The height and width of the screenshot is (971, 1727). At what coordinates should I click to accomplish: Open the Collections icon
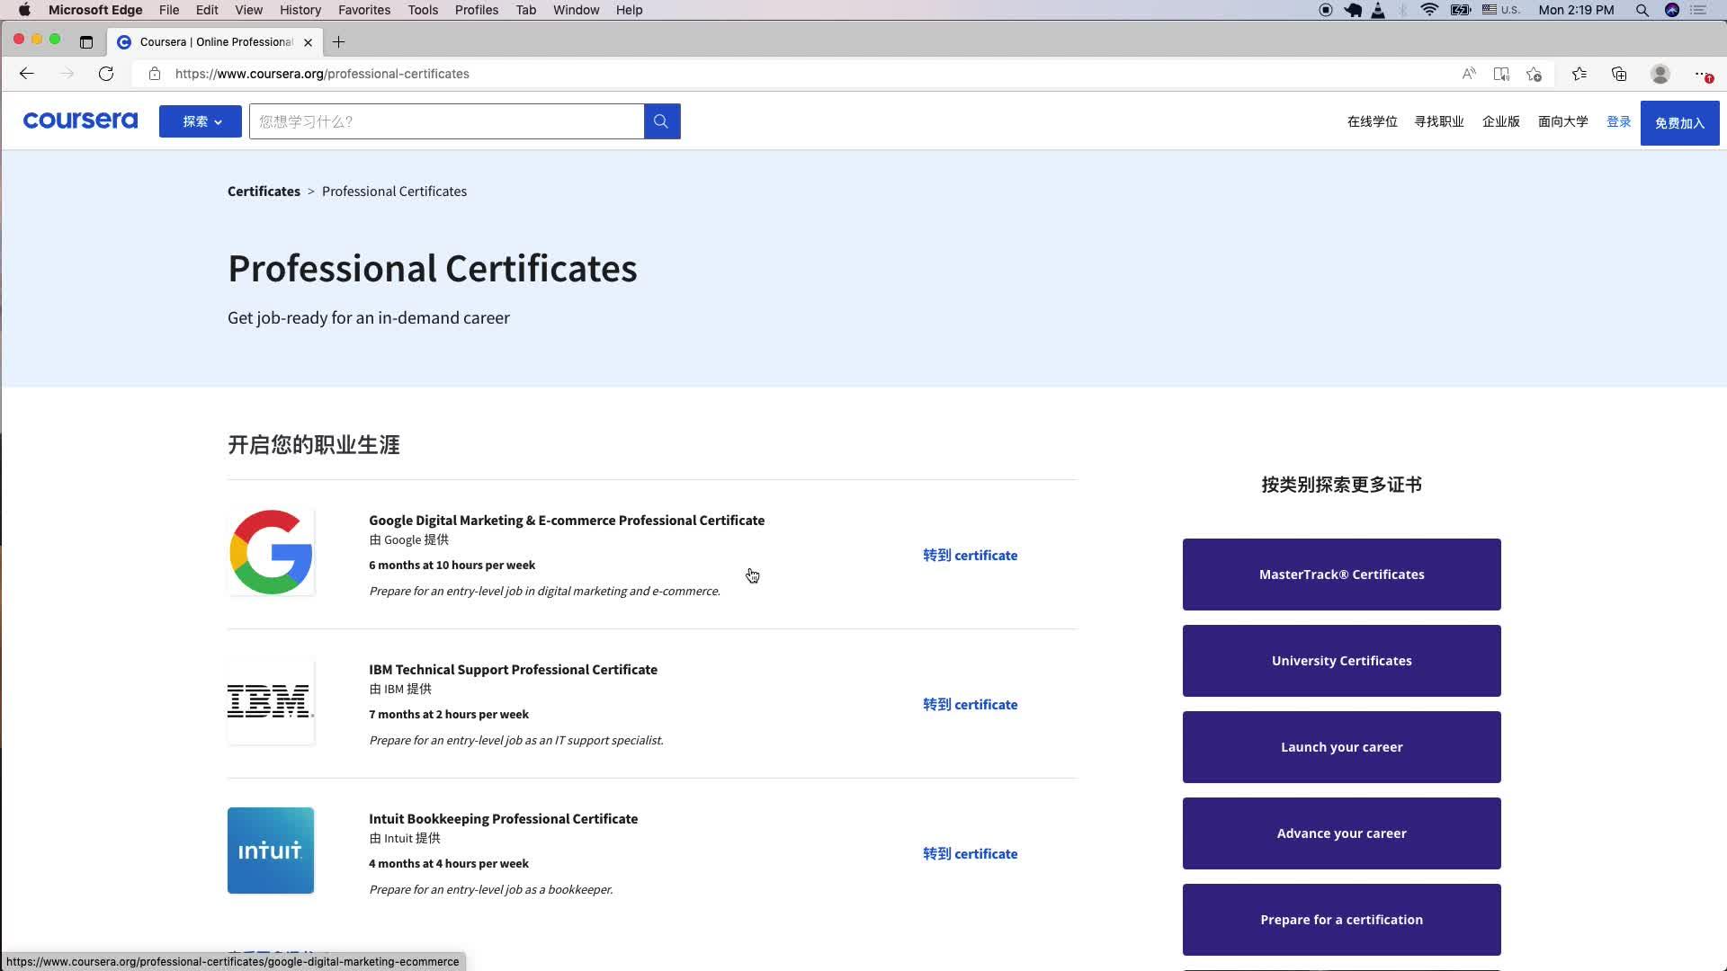point(1619,74)
